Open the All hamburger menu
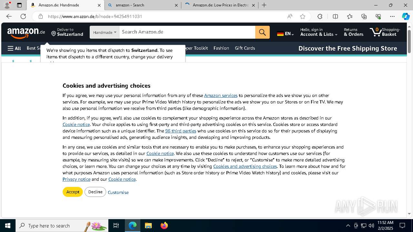The height and width of the screenshot is (232, 413). pos(14,48)
